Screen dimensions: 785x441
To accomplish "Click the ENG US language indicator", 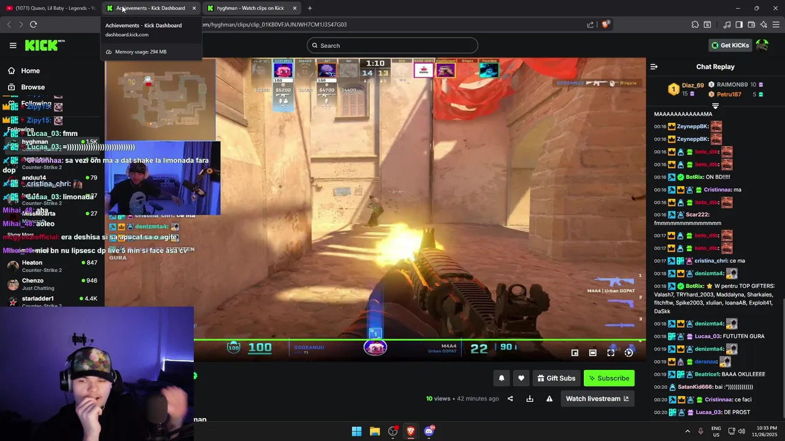I will 716,431.
